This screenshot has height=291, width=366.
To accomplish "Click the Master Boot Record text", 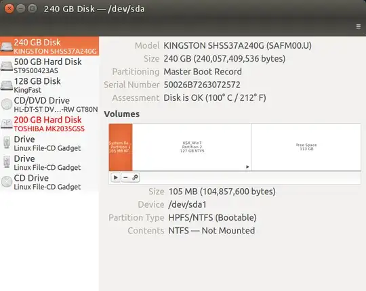I will (203, 72).
